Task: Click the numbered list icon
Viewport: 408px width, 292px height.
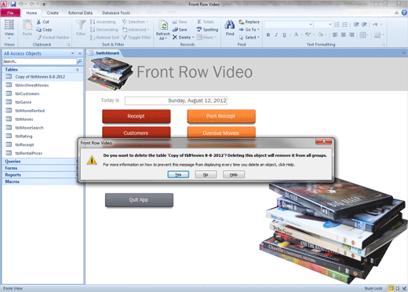Action: click(345, 24)
